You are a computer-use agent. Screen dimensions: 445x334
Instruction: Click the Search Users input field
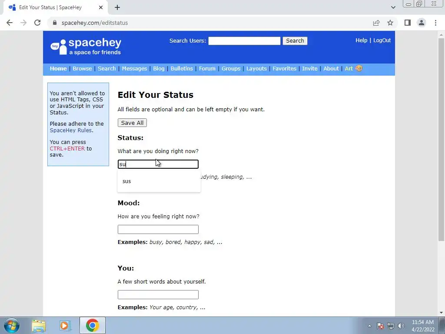[244, 40]
